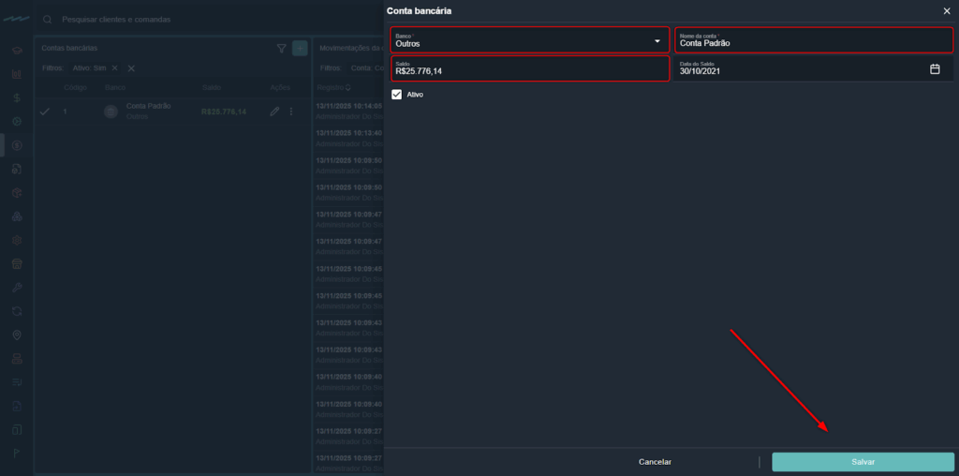The image size is (959, 476).
Task: Click the Nome da conta input field
Action: click(813, 40)
